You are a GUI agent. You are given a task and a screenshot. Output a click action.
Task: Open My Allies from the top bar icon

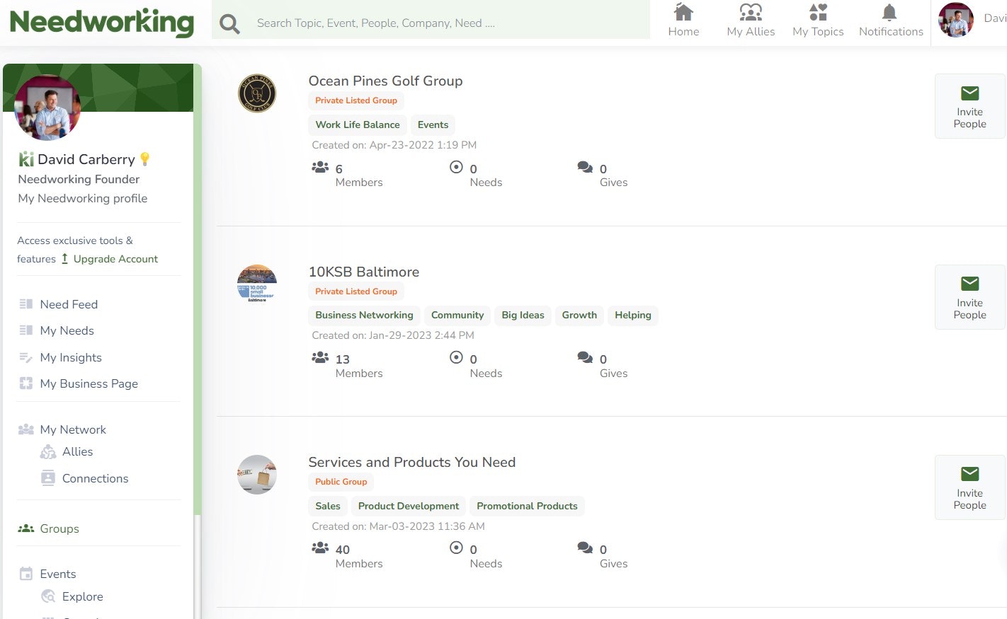tap(751, 12)
